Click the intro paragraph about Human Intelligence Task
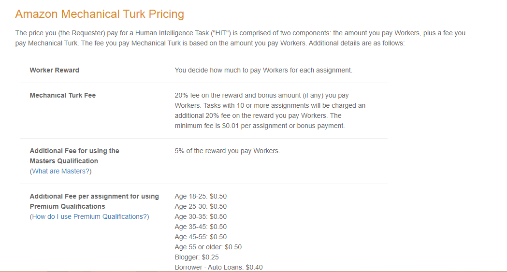Screen dimensions: 507x272 coord(240,38)
